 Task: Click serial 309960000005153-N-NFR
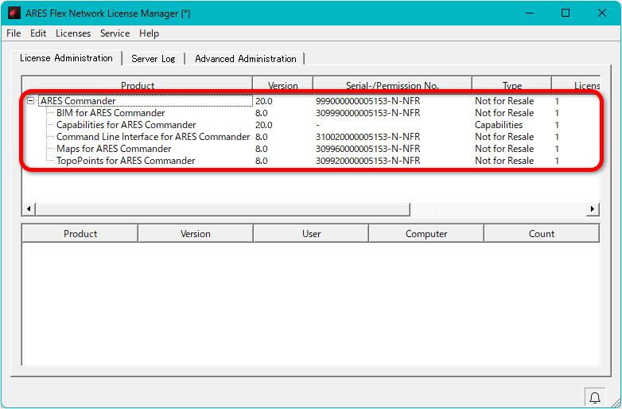tap(367, 149)
